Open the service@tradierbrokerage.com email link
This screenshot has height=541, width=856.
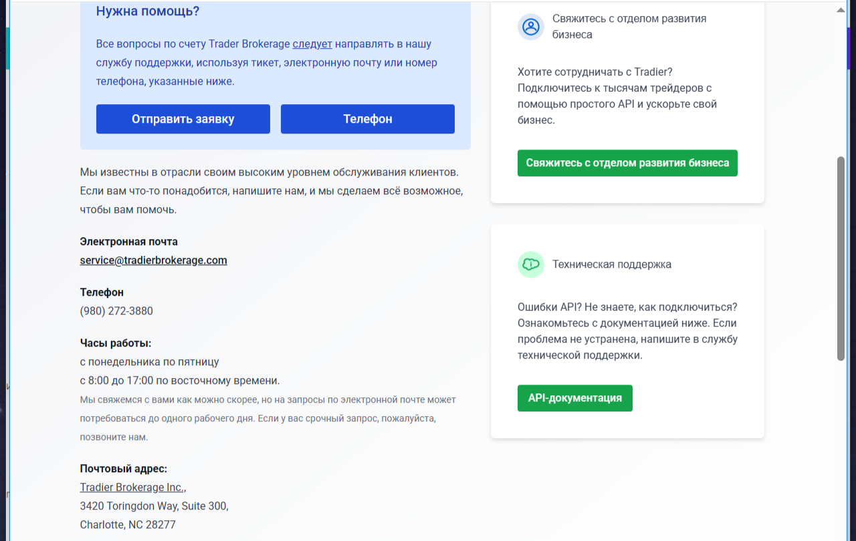point(153,260)
